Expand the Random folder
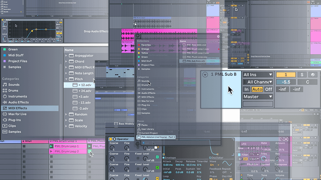This screenshot has width=321, height=180. pos(66,114)
